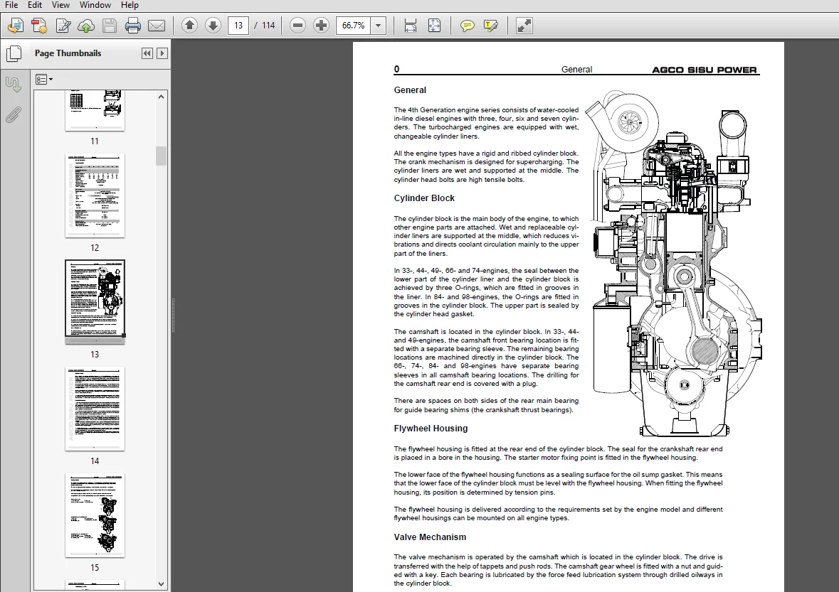Click the '/ 114' page count text
Screen dimensions: 839x592
pos(265,25)
